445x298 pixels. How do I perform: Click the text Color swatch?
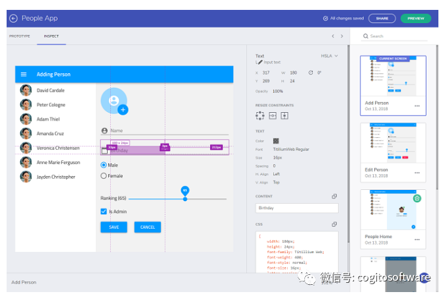(x=276, y=141)
